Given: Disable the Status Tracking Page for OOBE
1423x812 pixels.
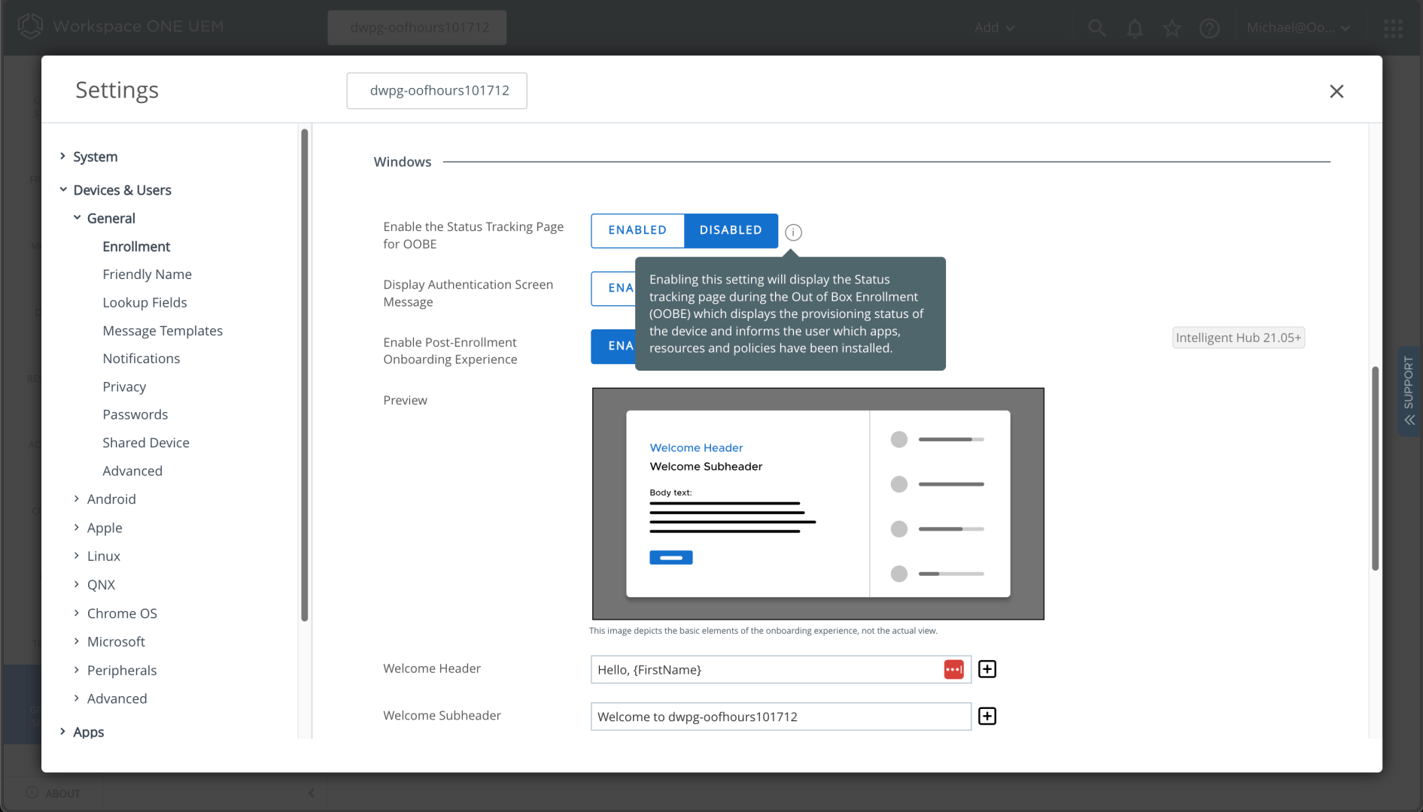Looking at the screenshot, I should 731,230.
